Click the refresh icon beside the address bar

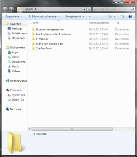click(x=89, y=9)
